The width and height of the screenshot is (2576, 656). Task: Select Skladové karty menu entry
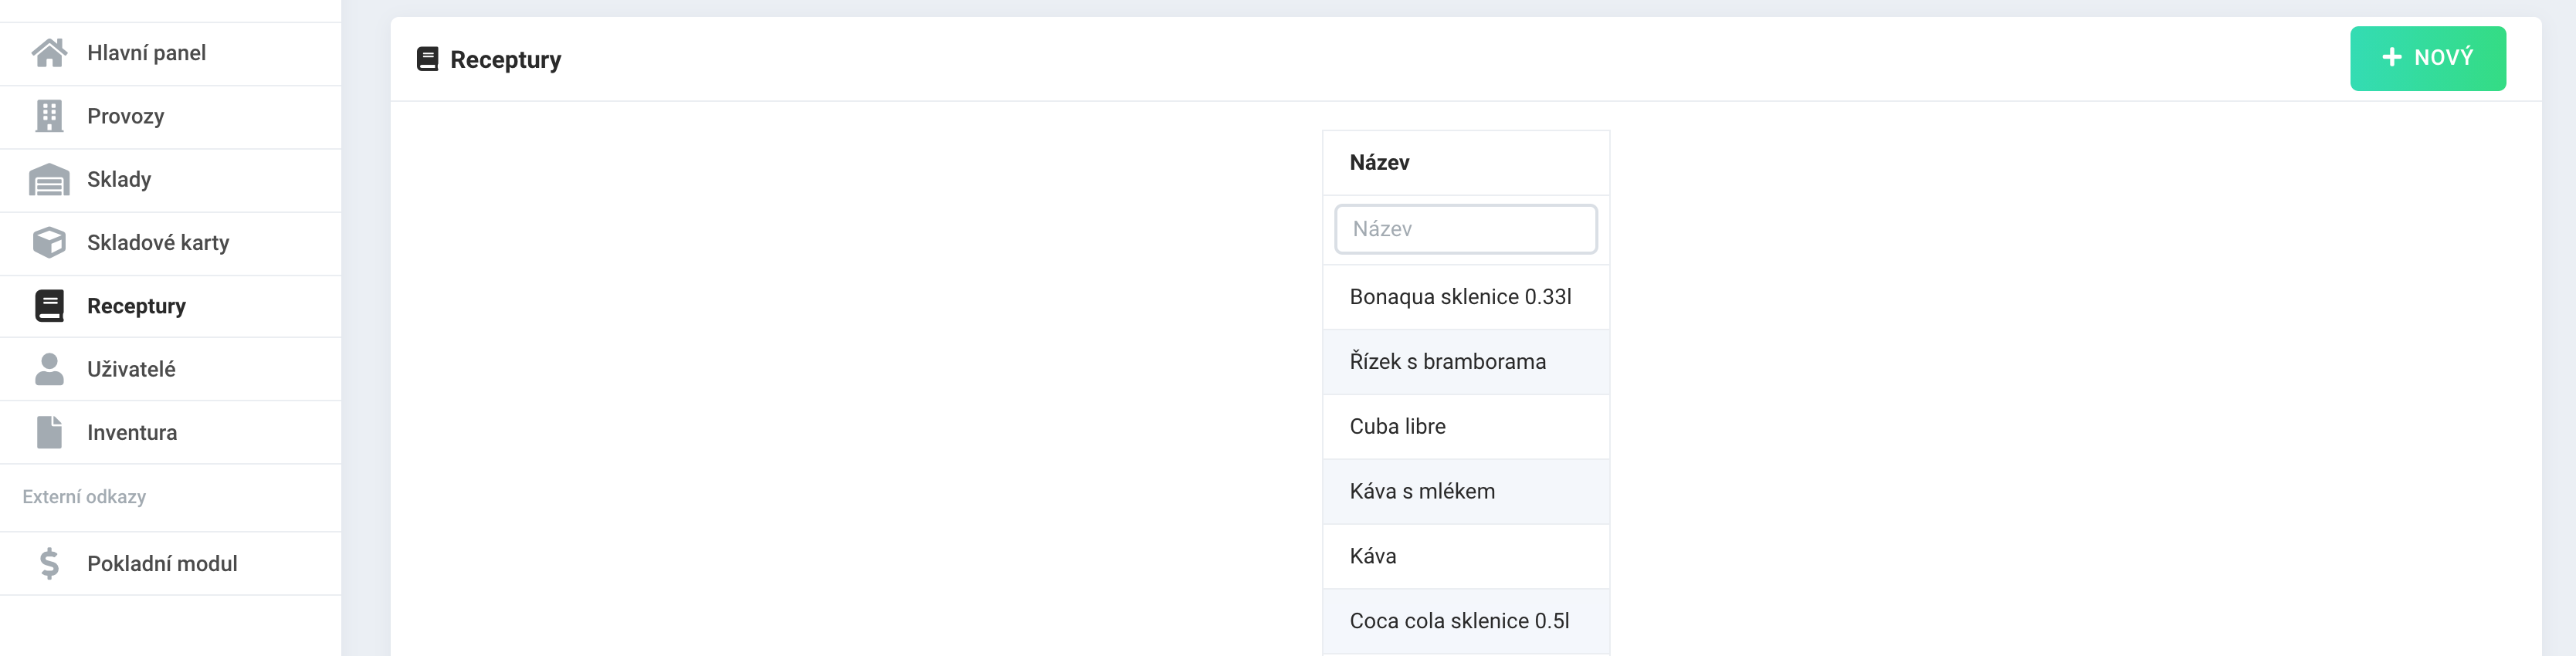point(171,243)
